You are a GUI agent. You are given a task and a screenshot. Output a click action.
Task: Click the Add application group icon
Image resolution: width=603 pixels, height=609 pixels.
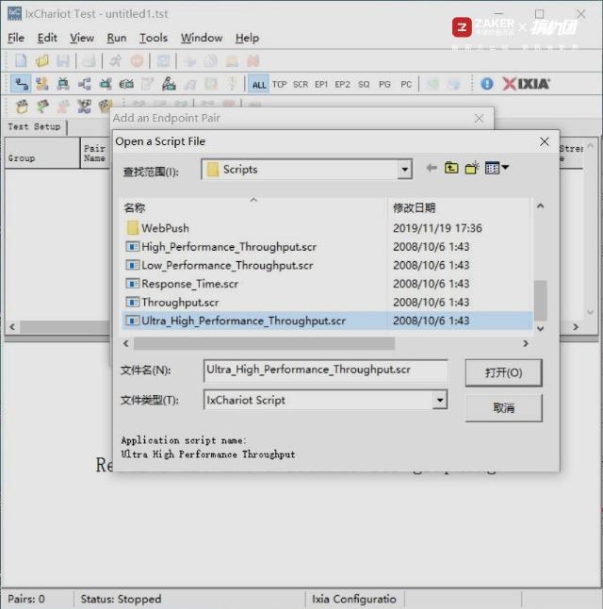(x=169, y=84)
